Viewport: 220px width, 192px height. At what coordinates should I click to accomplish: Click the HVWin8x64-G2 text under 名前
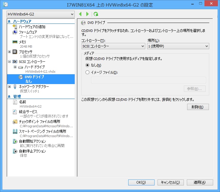point(30,106)
